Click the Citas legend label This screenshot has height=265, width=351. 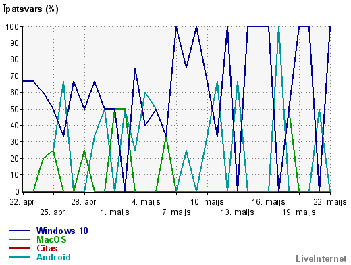coord(47,248)
